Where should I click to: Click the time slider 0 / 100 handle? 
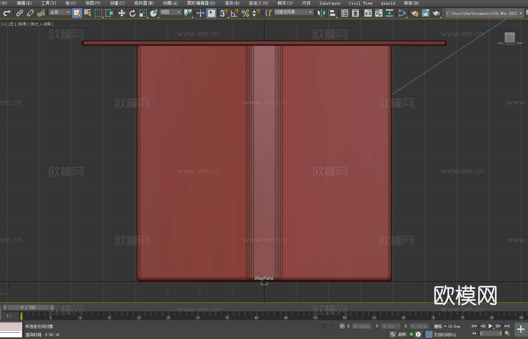click(x=28, y=307)
